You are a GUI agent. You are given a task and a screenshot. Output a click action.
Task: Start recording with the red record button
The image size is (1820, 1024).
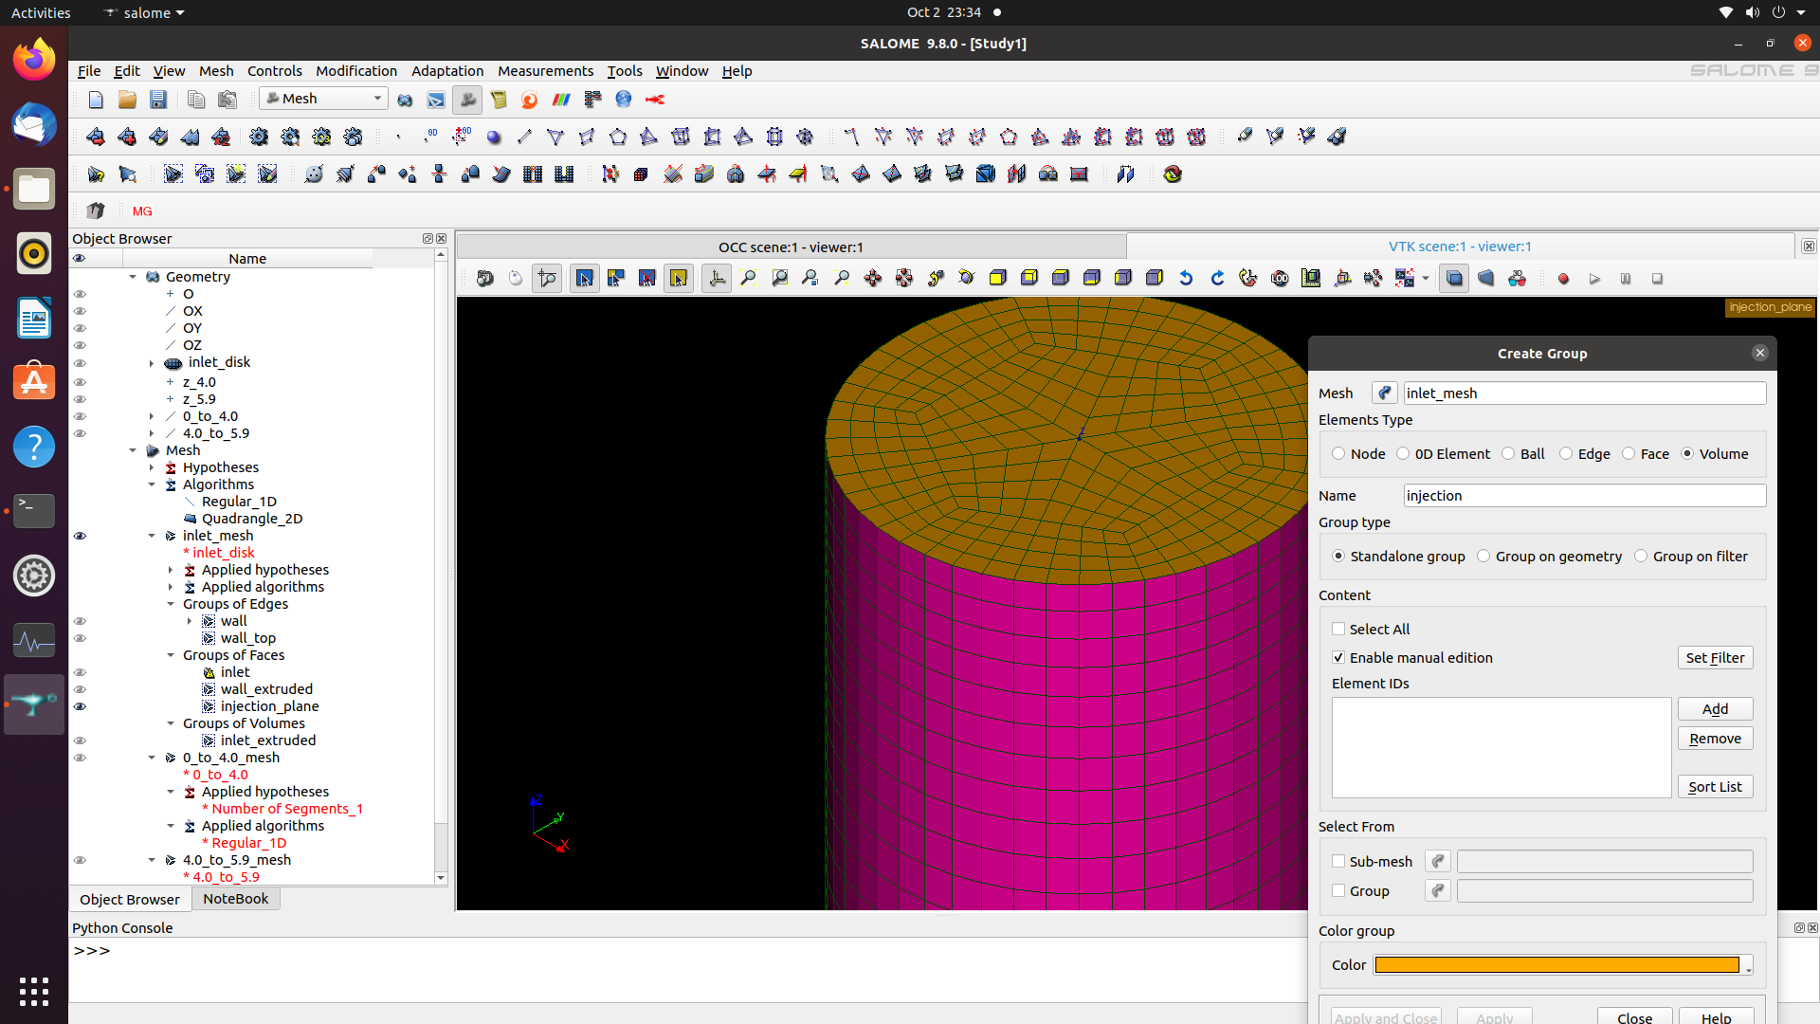pyautogui.click(x=1563, y=279)
